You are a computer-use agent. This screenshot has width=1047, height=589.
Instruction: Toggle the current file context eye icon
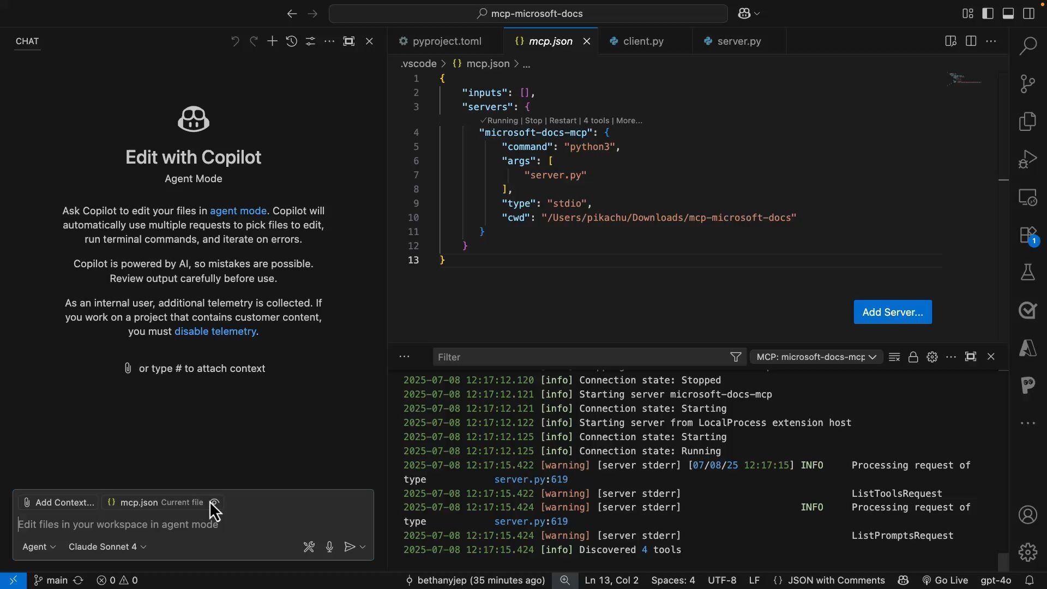tap(214, 503)
